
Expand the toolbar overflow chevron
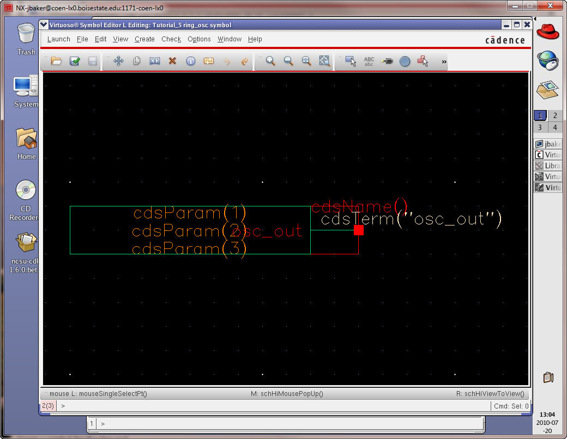[x=444, y=62]
